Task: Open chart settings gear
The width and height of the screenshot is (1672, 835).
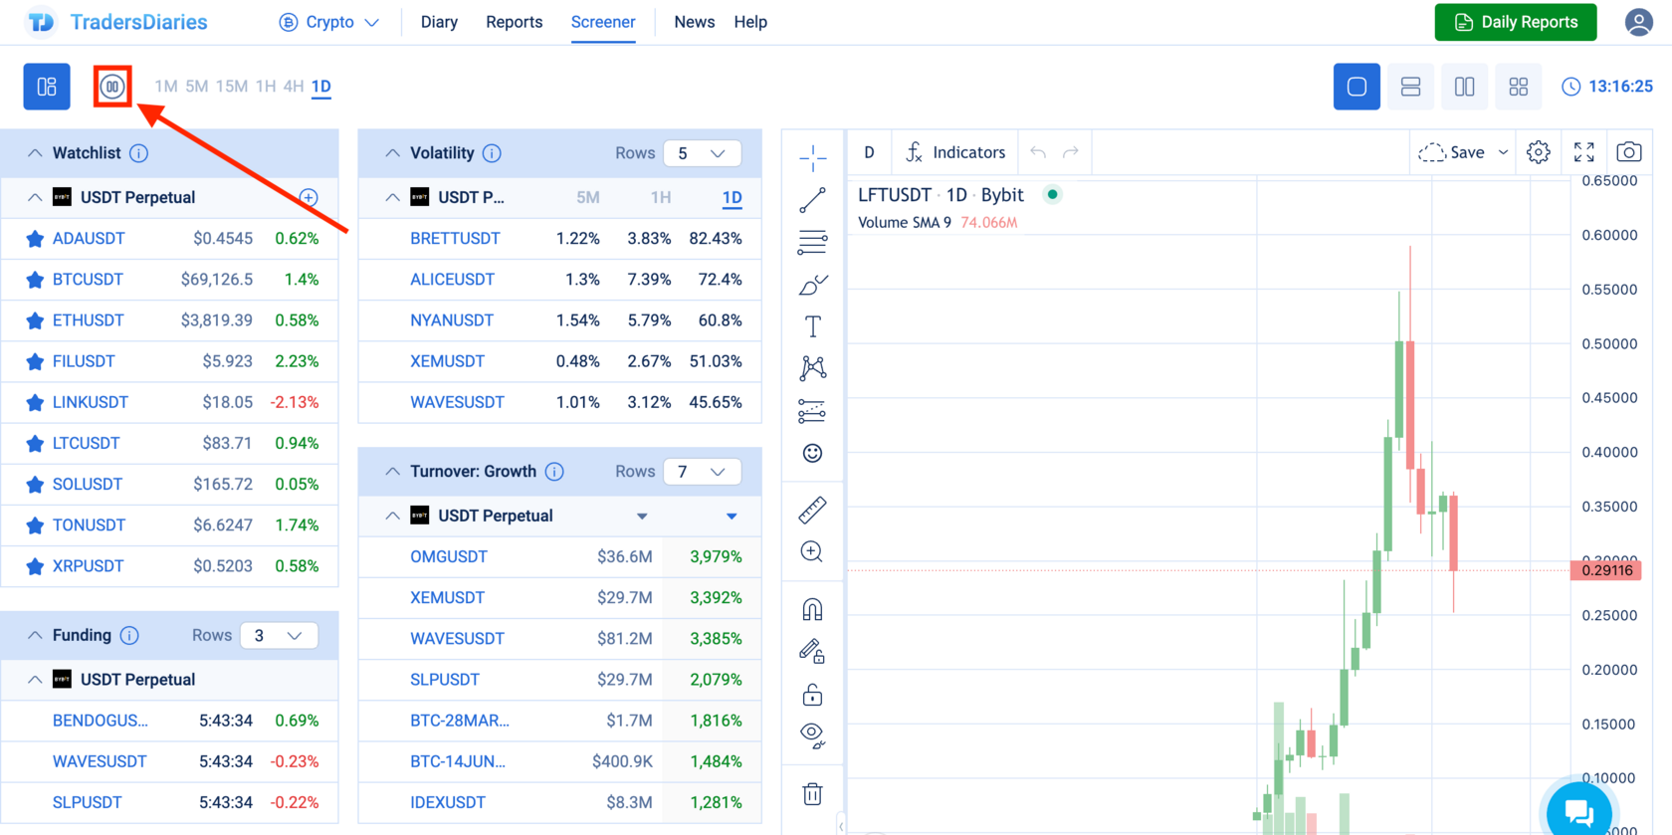Action: [x=1539, y=152]
